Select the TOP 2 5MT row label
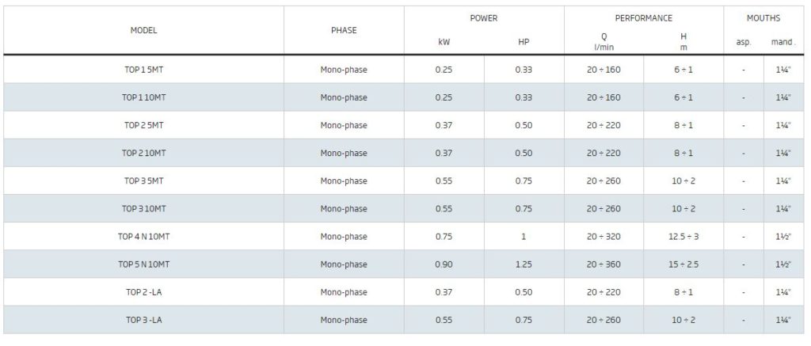This screenshot has height=346, width=811. click(x=143, y=125)
